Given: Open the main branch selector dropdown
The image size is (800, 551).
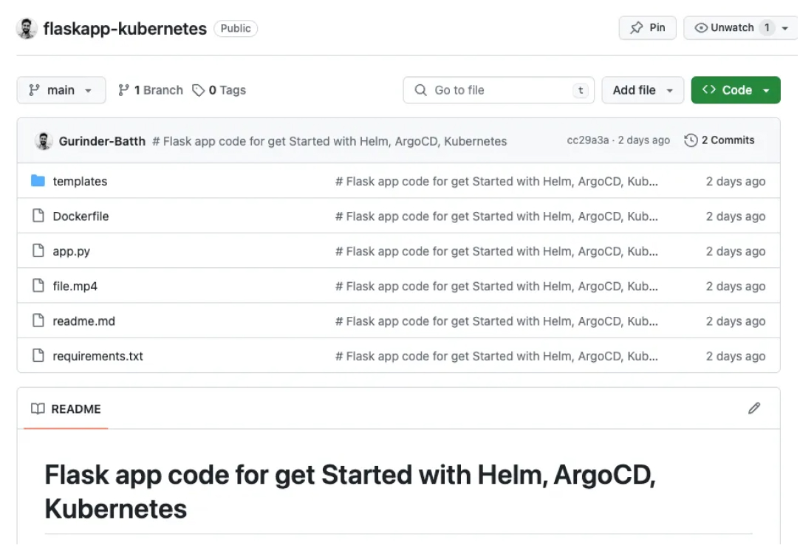Looking at the screenshot, I should [61, 89].
